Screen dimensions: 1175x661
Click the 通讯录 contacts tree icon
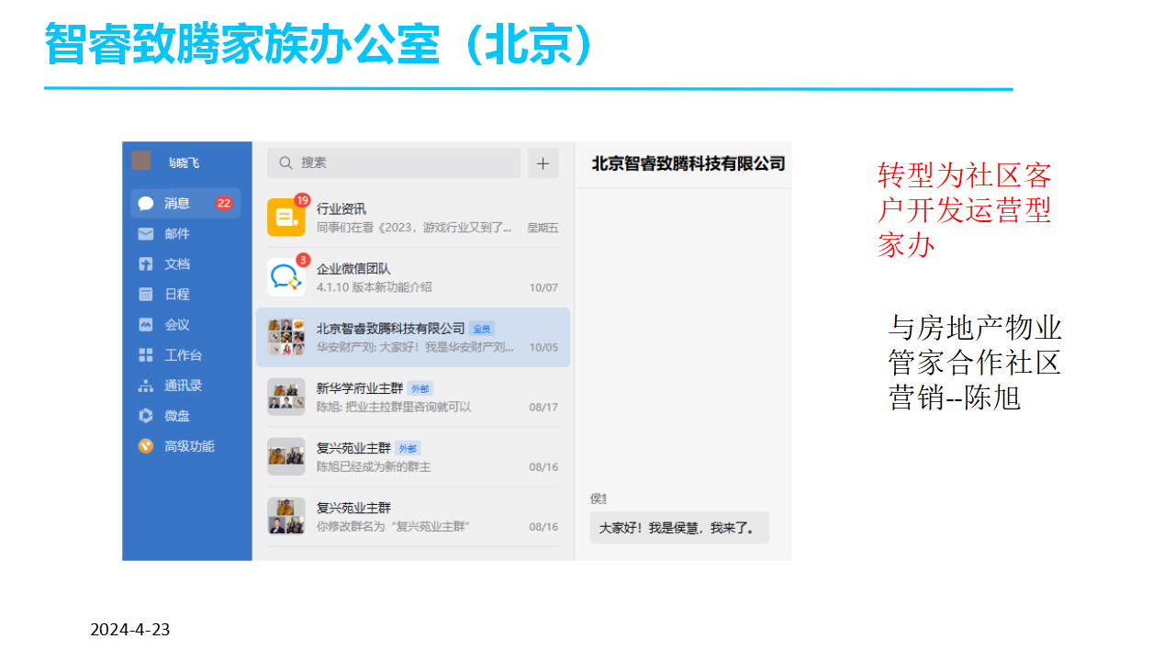[146, 386]
